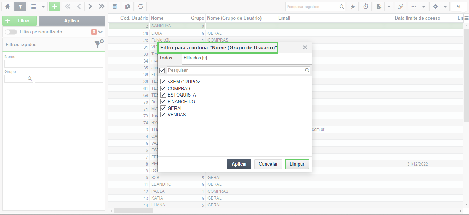
Task: Open the list view options dropdown arrow
Action: tap(43, 7)
